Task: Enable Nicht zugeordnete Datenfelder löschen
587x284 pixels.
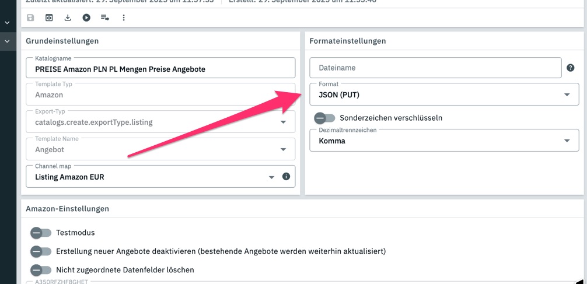Action: (x=41, y=270)
